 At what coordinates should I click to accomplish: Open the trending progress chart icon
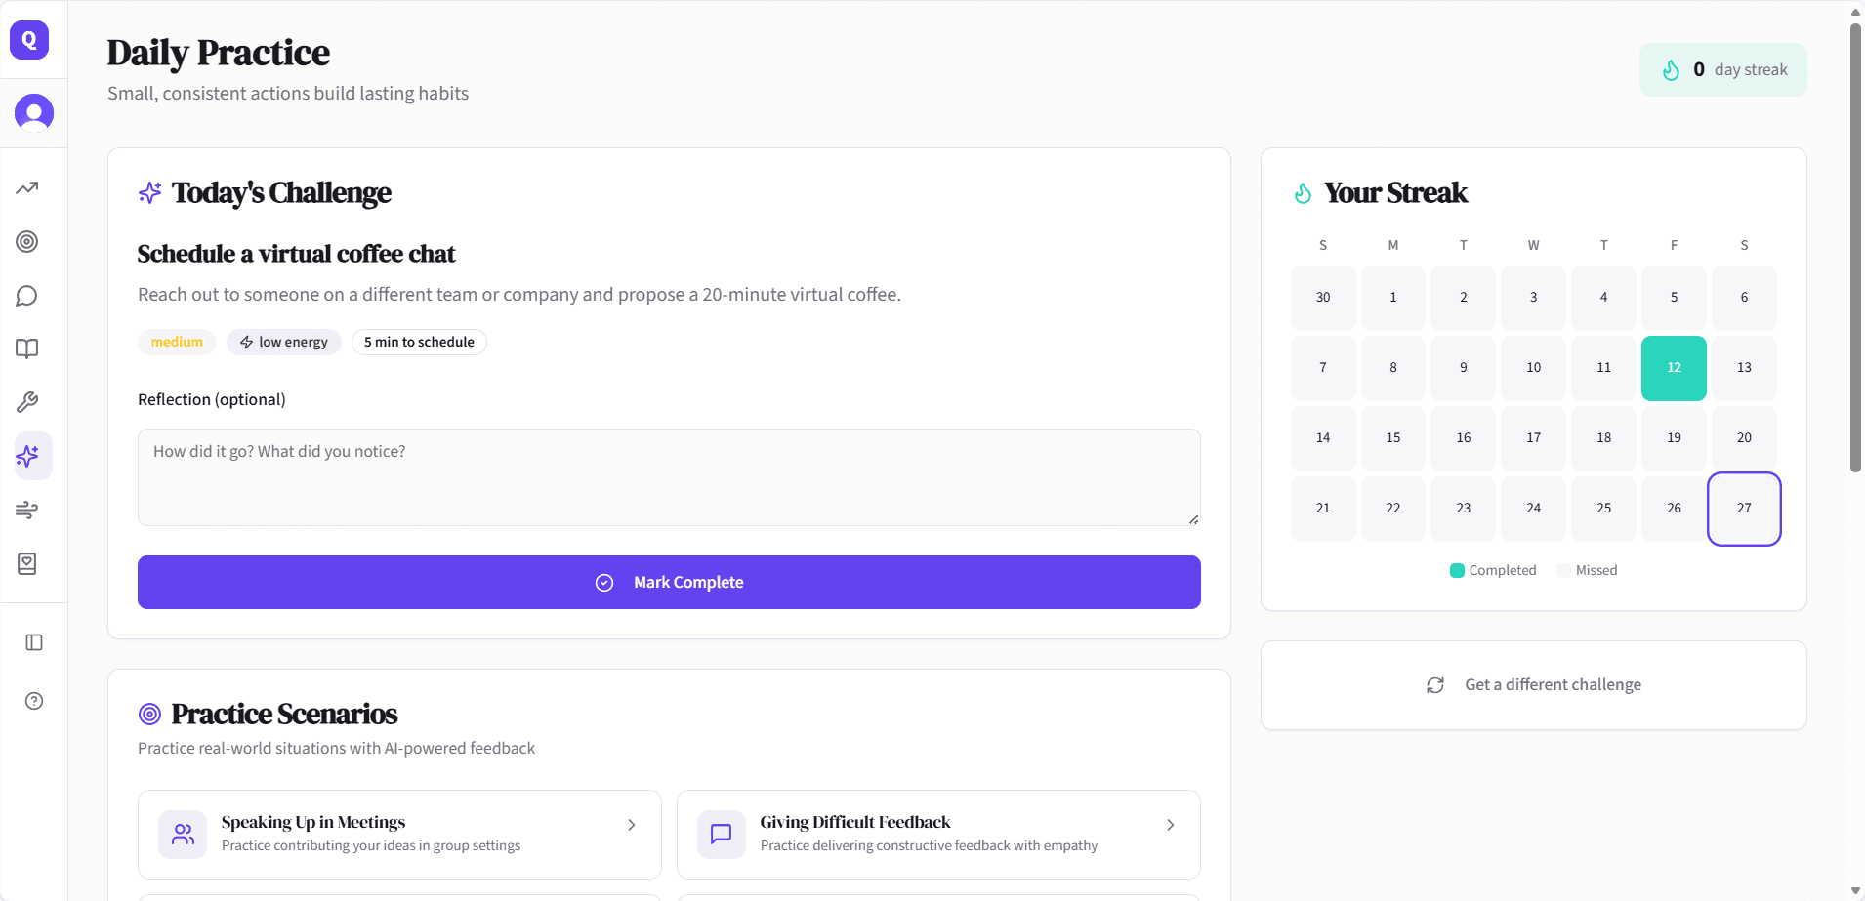[x=27, y=187]
